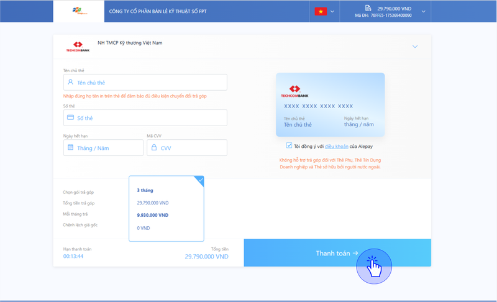Click the Chênh lệch giá gốc label
Screen dimensions: 497x302
coord(80,225)
